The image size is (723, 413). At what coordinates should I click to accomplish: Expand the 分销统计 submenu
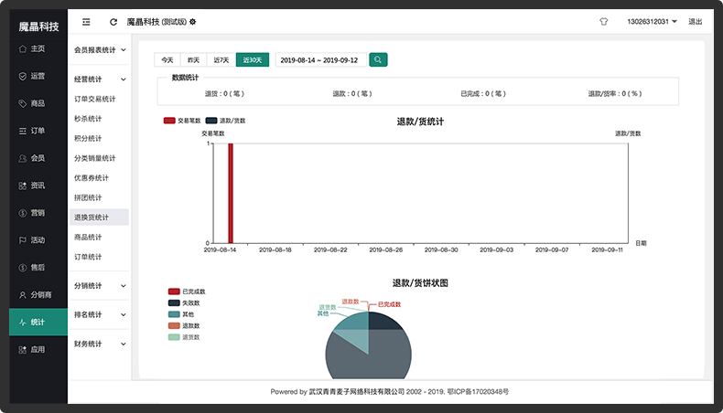(99, 285)
